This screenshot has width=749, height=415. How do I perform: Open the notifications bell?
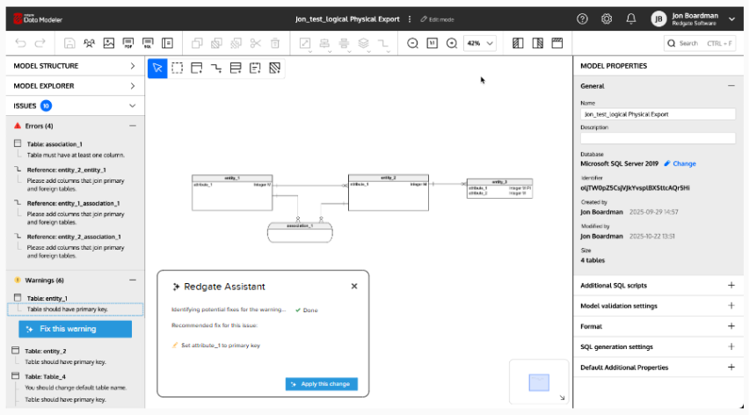[630, 18]
